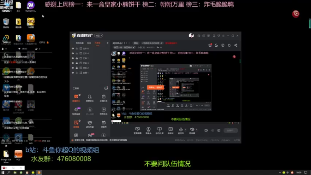The height and width of the screenshot is (175, 311).
Task: Open stream settings gear icon
Action: click(x=219, y=130)
